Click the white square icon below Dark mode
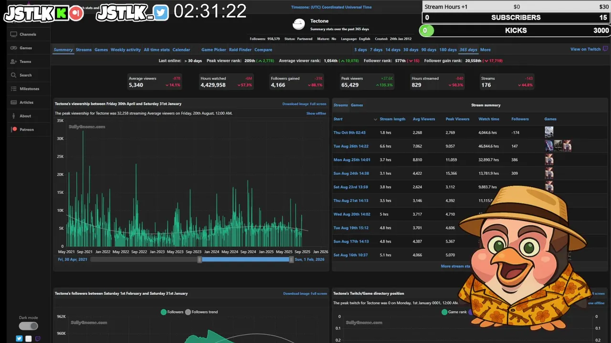The width and height of the screenshot is (611, 343). [x=28, y=339]
